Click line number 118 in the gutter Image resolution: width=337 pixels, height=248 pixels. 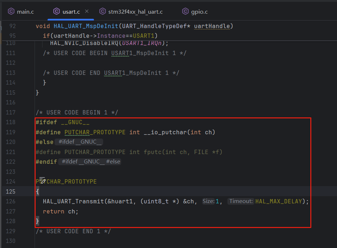pyautogui.click(x=10, y=122)
